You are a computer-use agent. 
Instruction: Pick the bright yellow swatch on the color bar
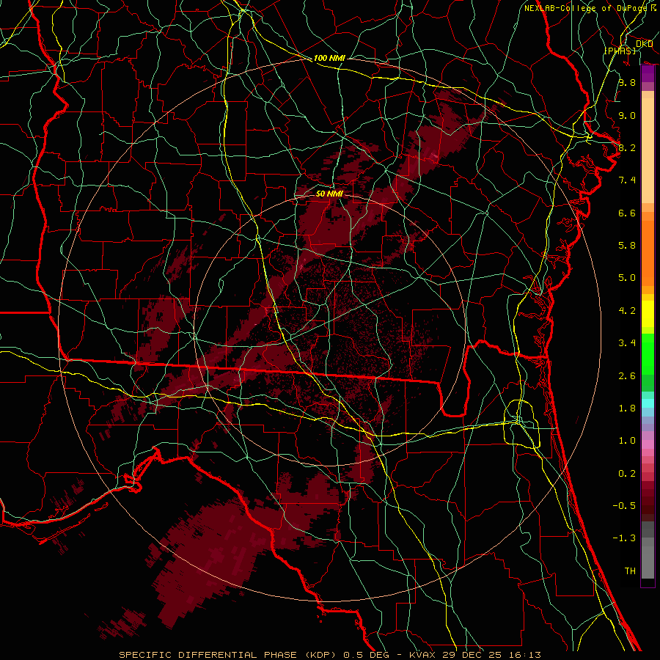pyautogui.click(x=648, y=314)
